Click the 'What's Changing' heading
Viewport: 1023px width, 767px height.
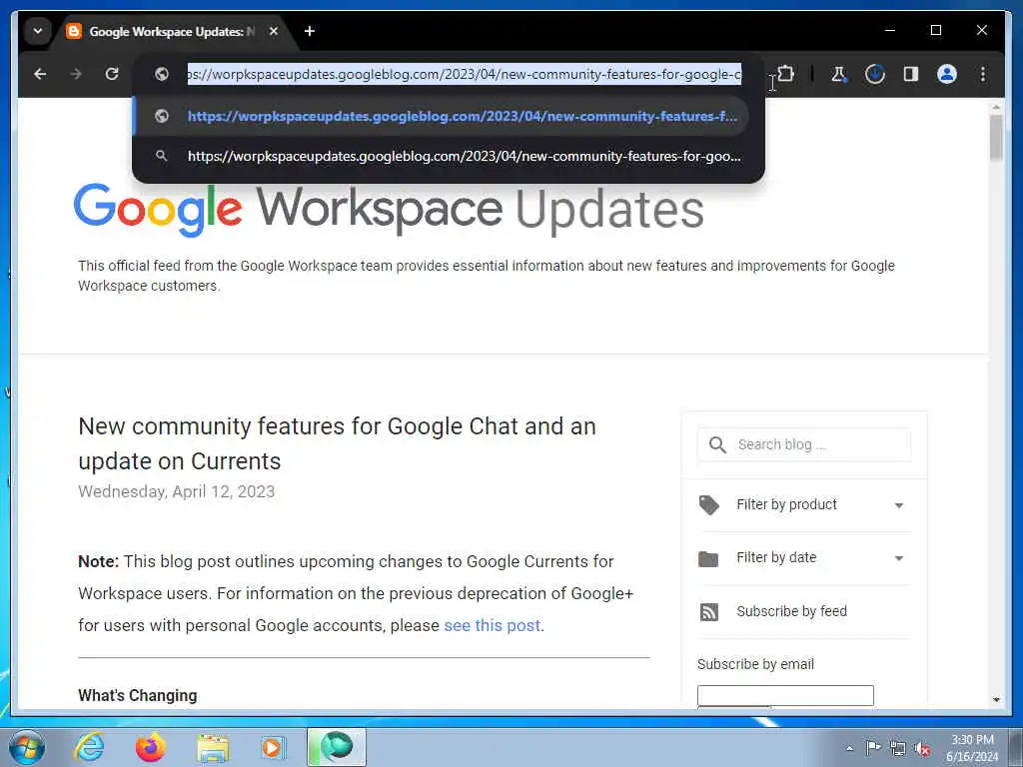[x=138, y=695]
